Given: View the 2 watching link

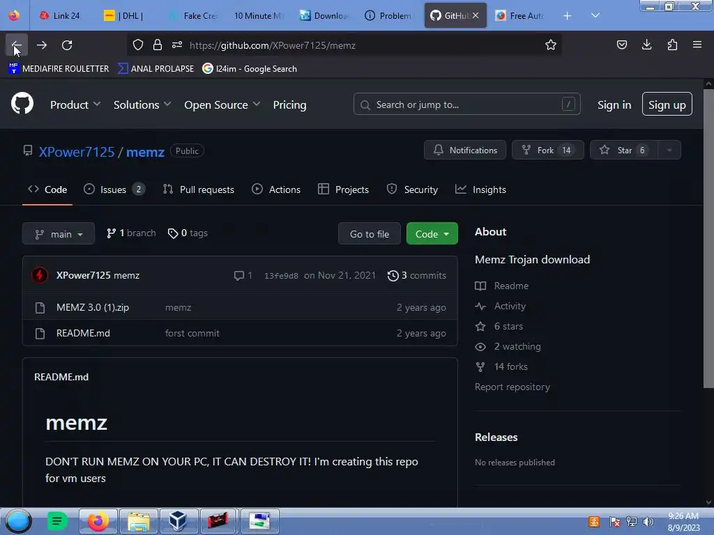Looking at the screenshot, I should tap(508, 346).
